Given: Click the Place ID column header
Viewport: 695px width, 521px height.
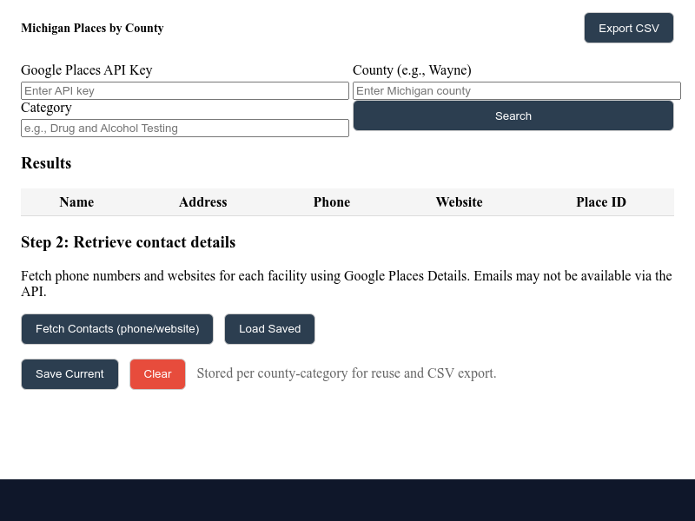Looking at the screenshot, I should coord(600,202).
